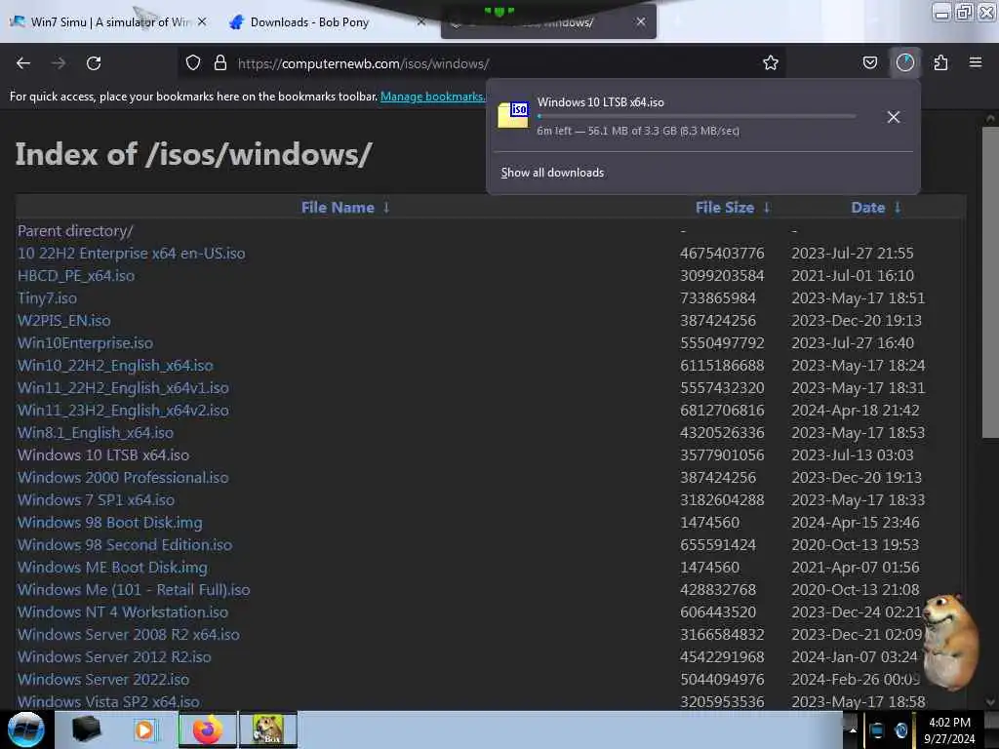
Task: Open the Firefox application menu
Action: pos(975,63)
